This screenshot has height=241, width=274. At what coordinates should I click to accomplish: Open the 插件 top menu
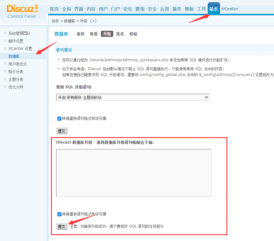tap(177, 9)
